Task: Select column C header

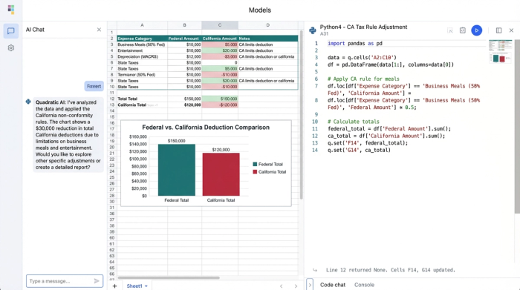Action: coord(220,25)
